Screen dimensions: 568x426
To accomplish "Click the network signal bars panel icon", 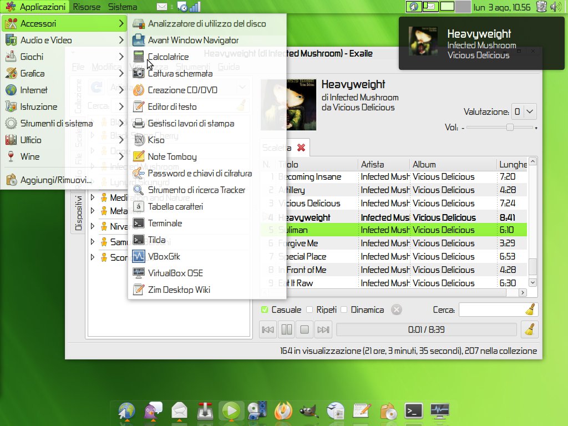I will click(195, 7).
